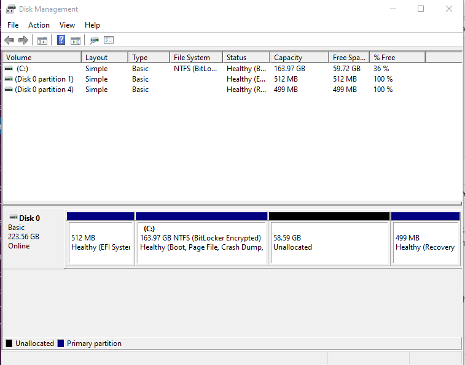This screenshot has width=465, height=365.
Task: Click the 163.97 GB capacity cell
Action: (x=289, y=69)
